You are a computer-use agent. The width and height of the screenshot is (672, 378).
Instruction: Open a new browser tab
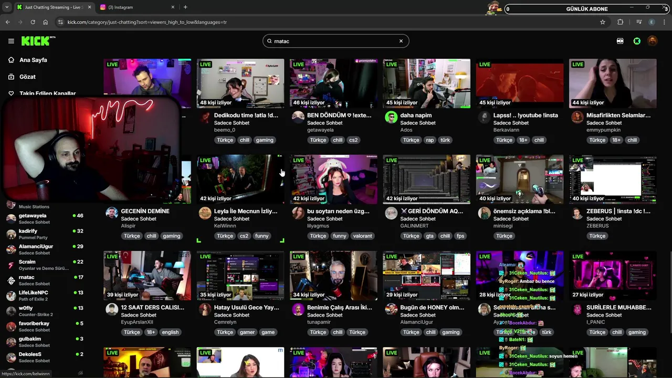185,7
